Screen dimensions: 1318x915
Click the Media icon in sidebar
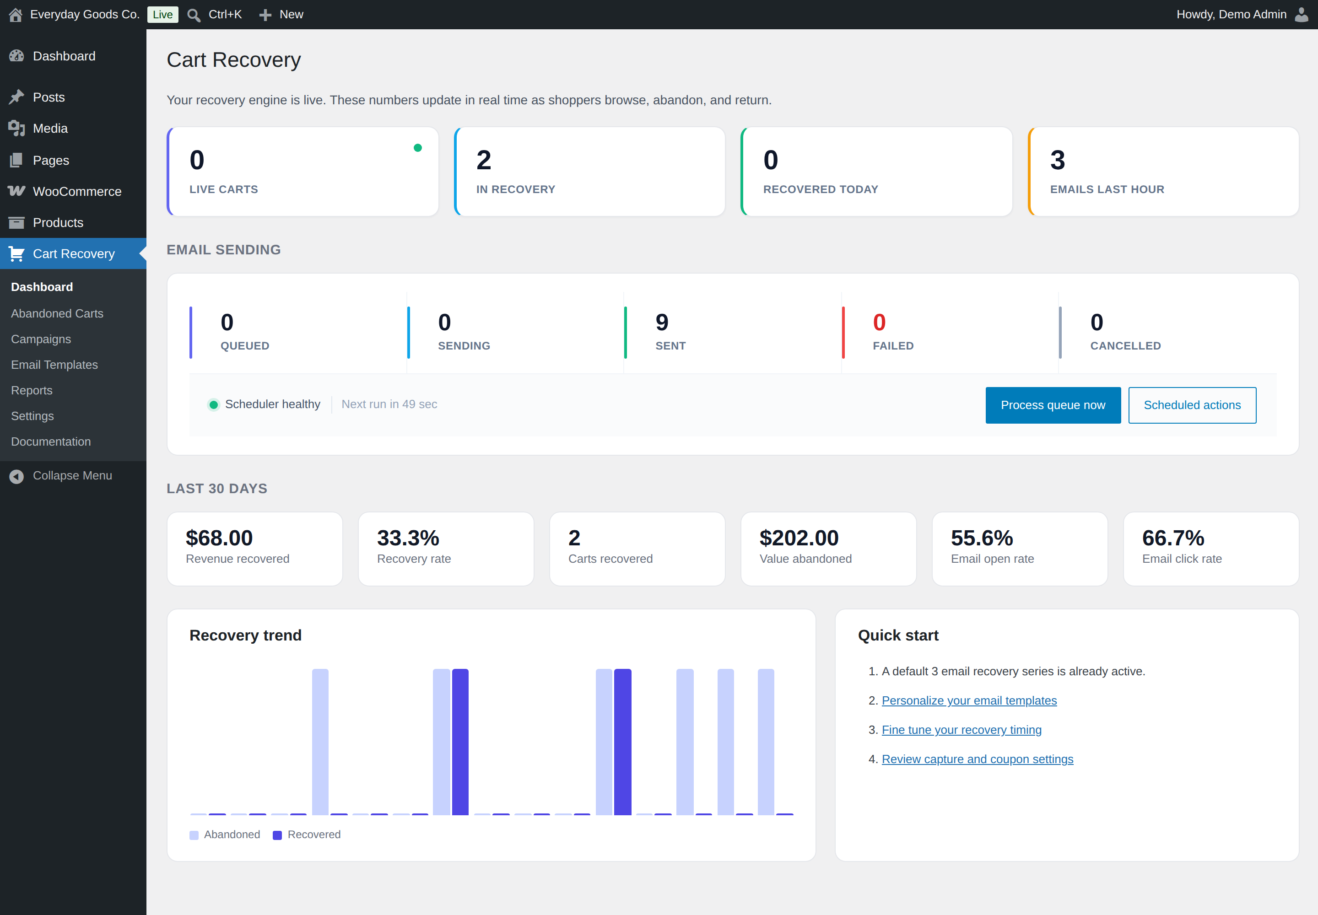(16, 129)
